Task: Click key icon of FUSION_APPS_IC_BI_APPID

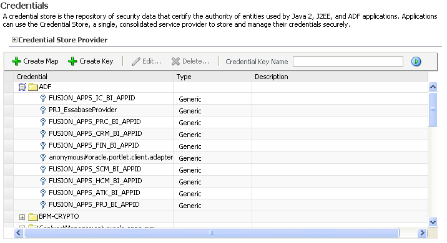Action: pos(43,98)
